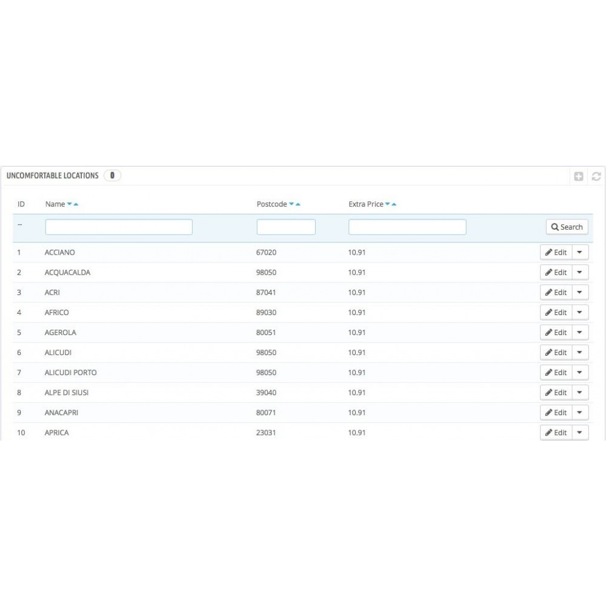This screenshot has height=606, width=606.
Task: Click postcode 23031
Action: coord(266,433)
